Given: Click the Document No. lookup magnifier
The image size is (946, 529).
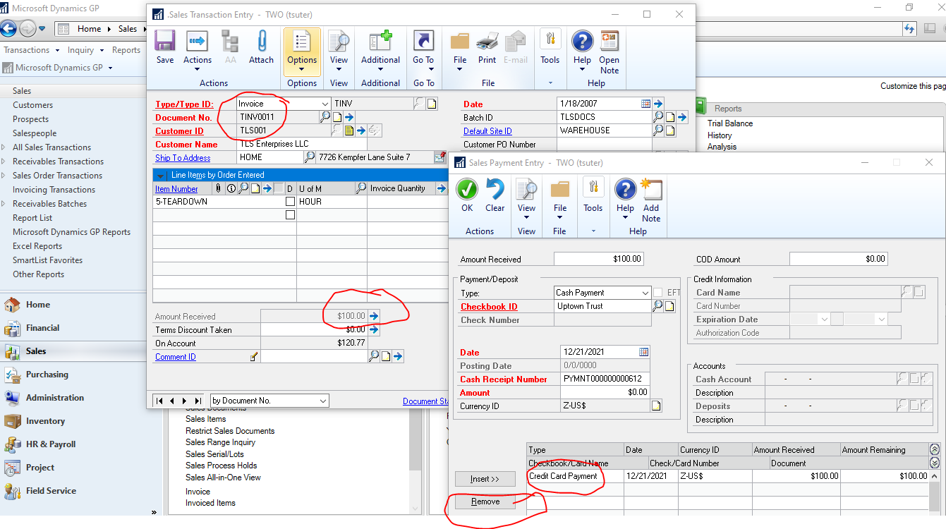Looking at the screenshot, I should 325,117.
